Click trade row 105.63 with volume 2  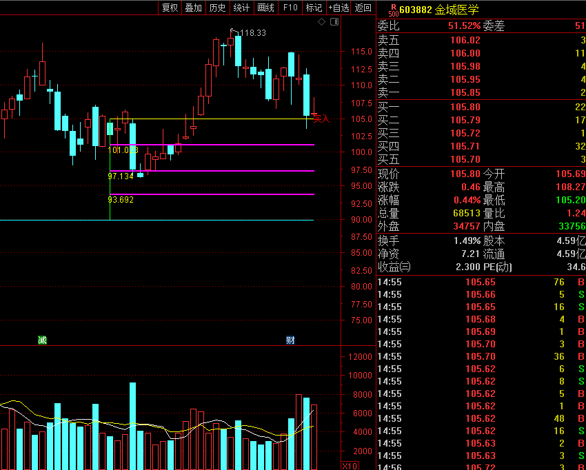(481, 443)
